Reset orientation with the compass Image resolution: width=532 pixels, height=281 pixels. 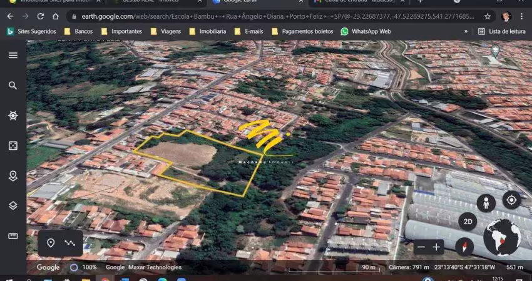click(464, 246)
